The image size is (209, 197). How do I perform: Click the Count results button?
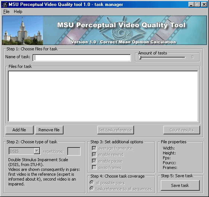182,130
